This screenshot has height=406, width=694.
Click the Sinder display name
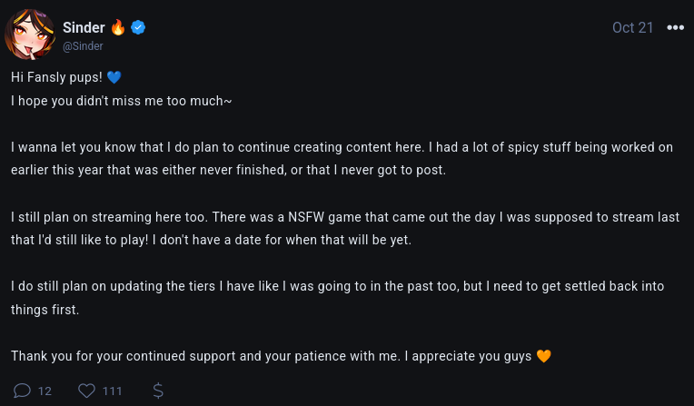[84, 27]
